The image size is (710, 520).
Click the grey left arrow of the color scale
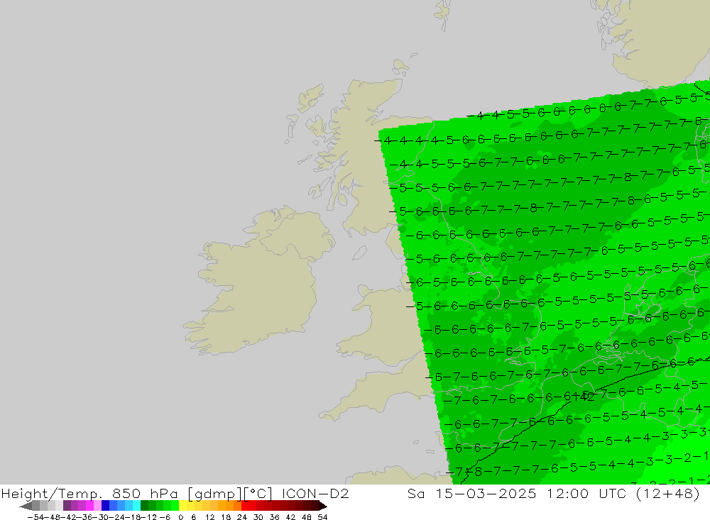26,506
